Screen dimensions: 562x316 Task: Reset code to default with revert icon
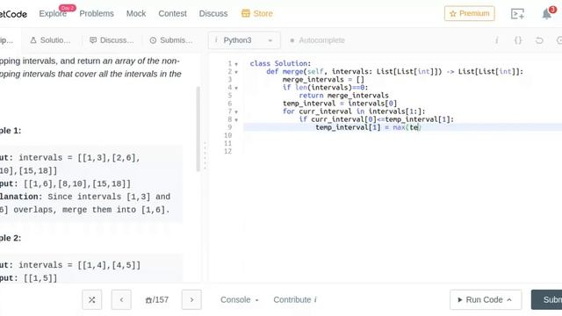point(539,40)
